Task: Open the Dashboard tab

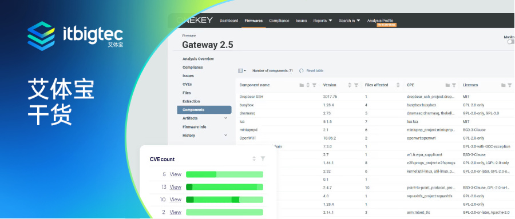Action: click(229, 21)
